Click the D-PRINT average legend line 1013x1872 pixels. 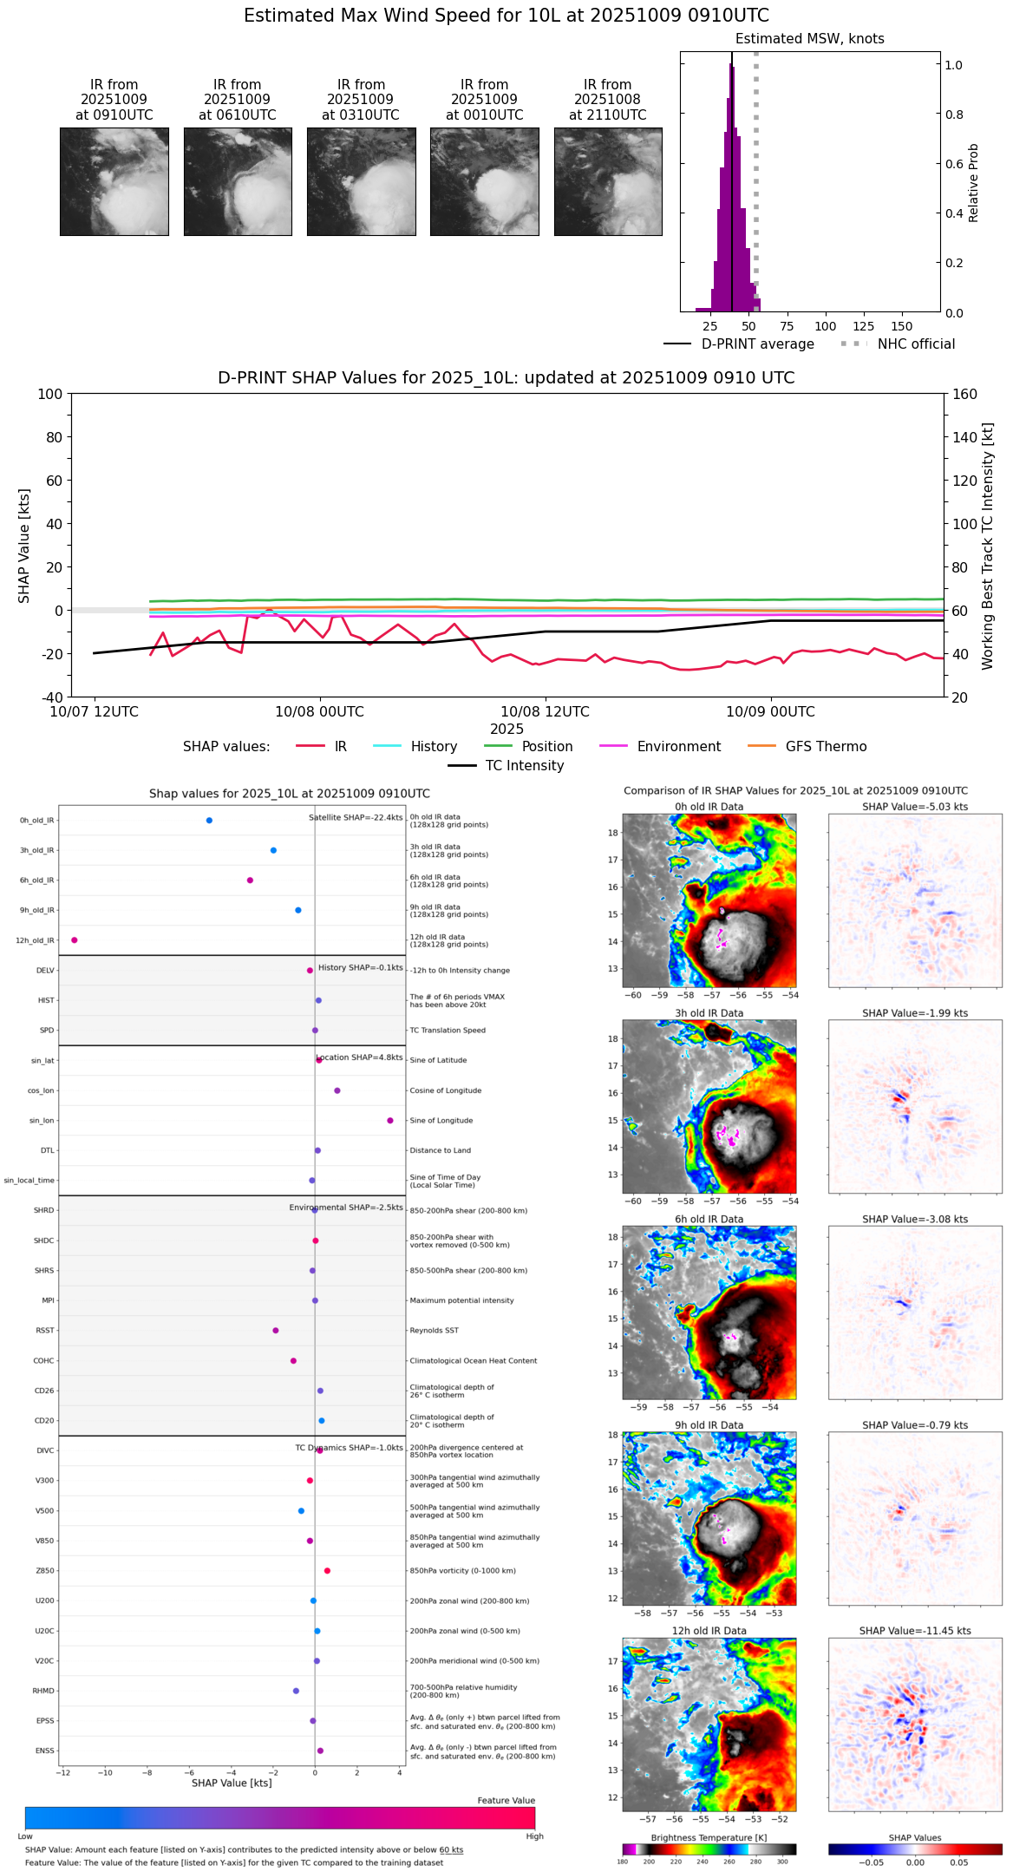pos(677,344)
